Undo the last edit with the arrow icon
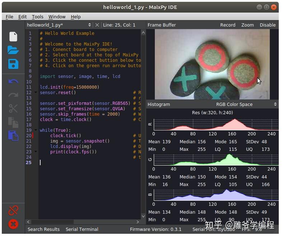This screenshot has width=282, height=237. click(x=13, y=82)
